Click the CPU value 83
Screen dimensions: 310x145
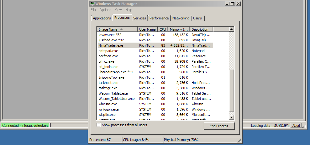click(163, 45)
